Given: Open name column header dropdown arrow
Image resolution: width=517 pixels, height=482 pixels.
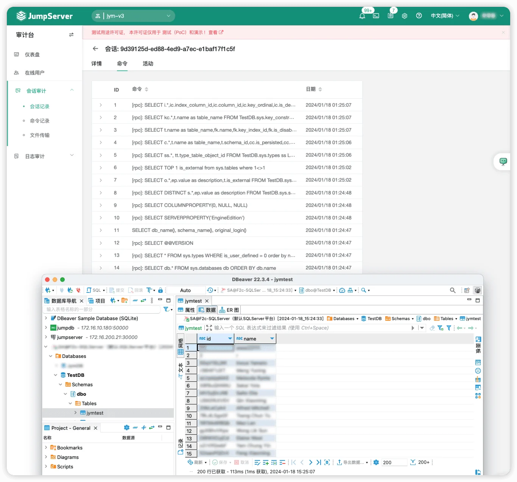Looking at the screenshot, I should (272, 339).
